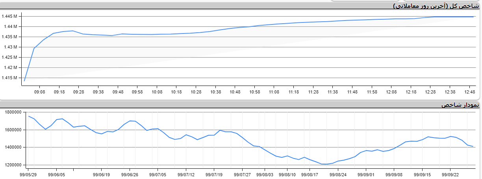Select the 10:08 tick on the time axis
482x179 pixels.
157,92
